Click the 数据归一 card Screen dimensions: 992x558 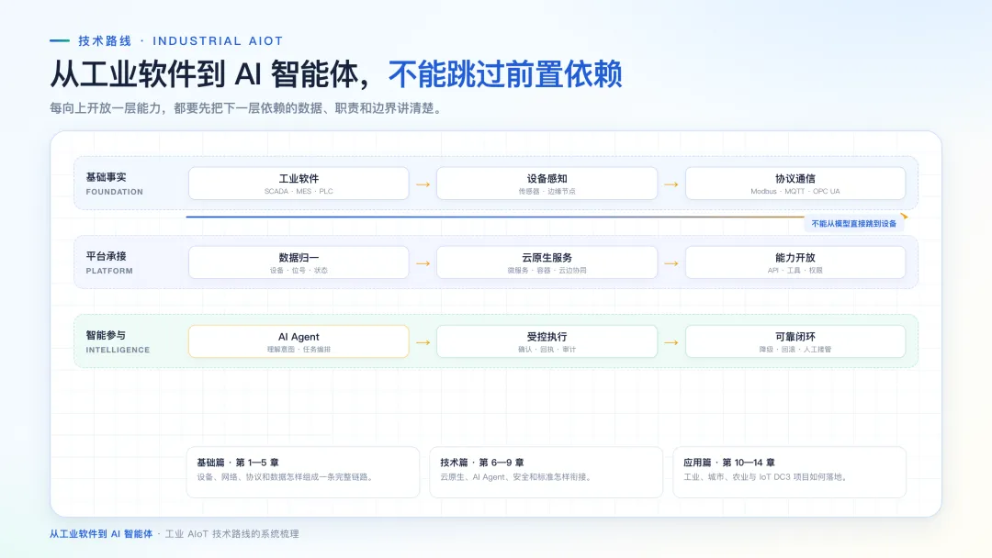[299, 262]
